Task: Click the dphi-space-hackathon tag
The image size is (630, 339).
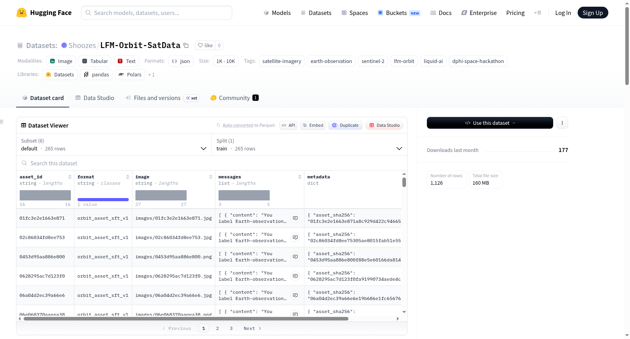Action: point(478,61)
